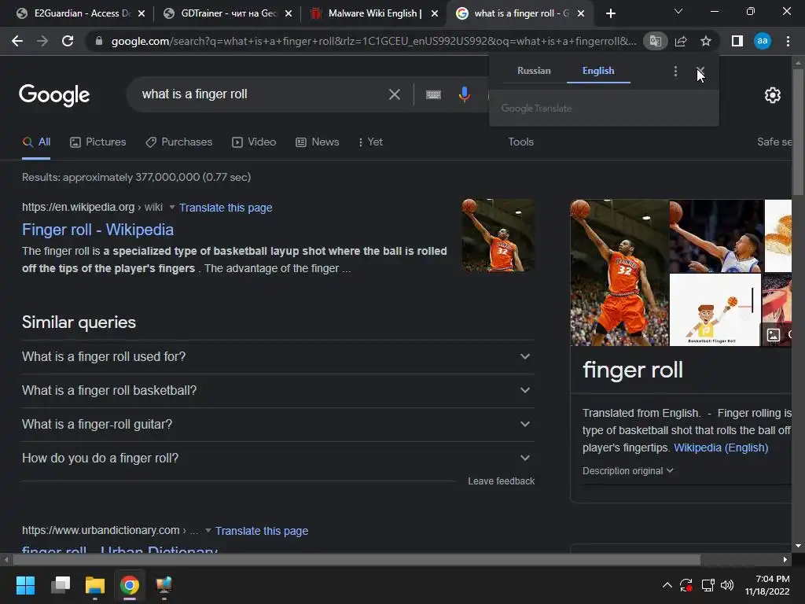
Task: Expand What is a finger-roll guitar
Action: pos(278,424)
